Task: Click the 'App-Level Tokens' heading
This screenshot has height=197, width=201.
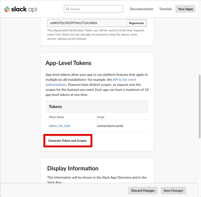Action: [68, 63]
